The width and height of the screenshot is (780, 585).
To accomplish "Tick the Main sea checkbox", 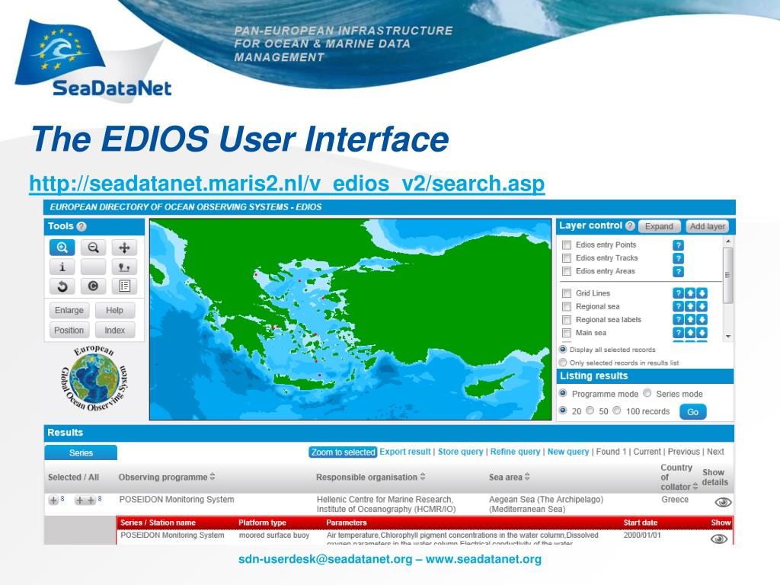I will coord(567,333).
